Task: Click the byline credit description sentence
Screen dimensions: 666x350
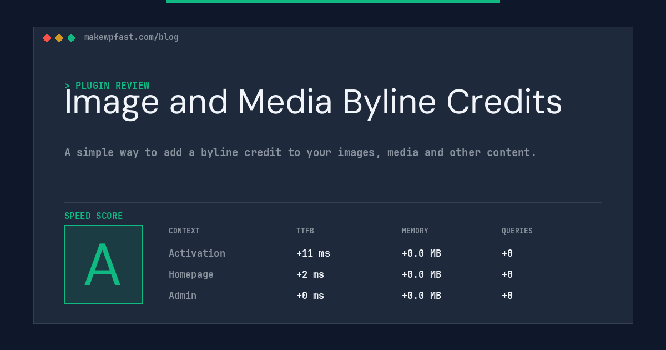Action: click(300, 152)
